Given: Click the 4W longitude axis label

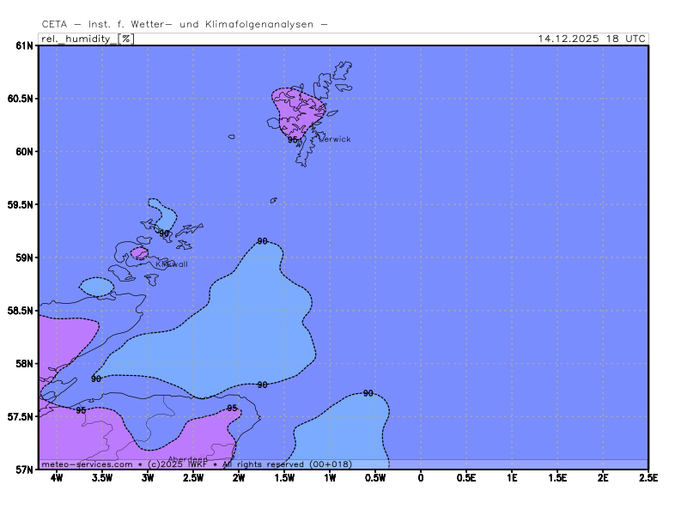Looking at the screenshot, I should pos(57,478).
